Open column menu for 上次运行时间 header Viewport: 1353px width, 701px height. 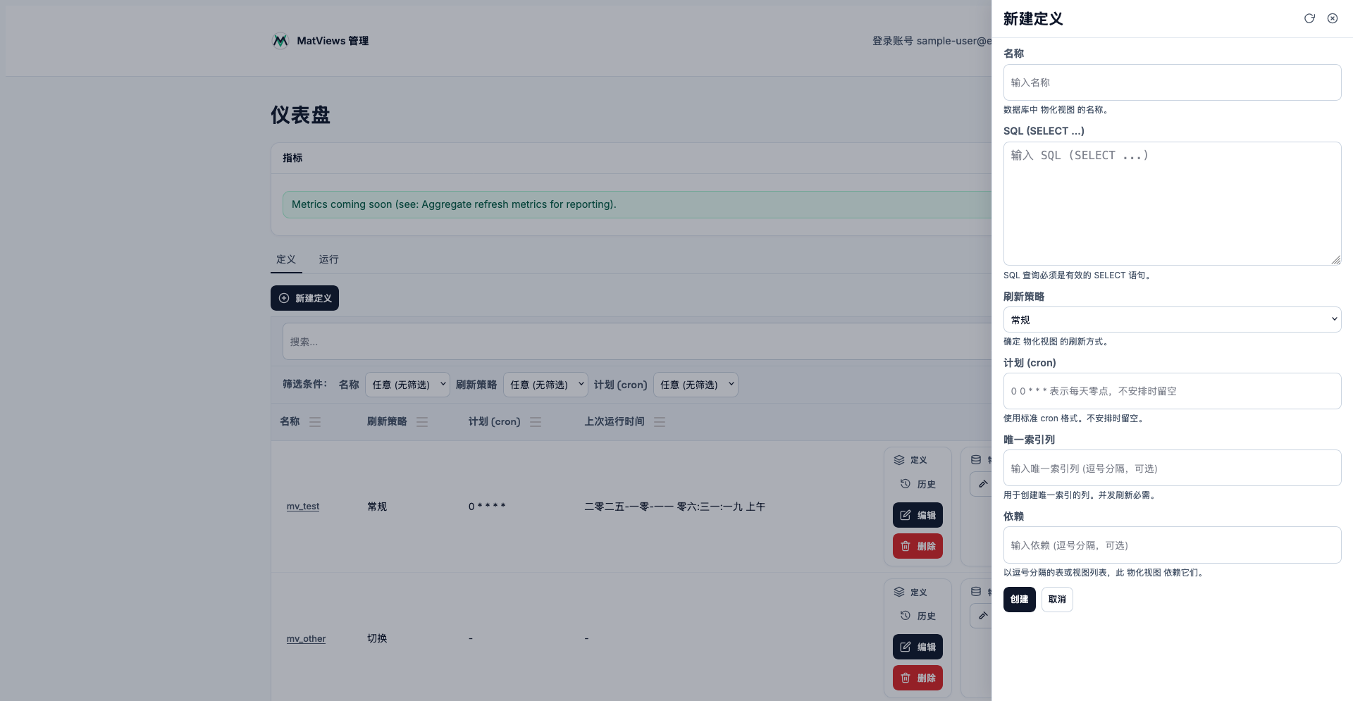tap(660, 422)
